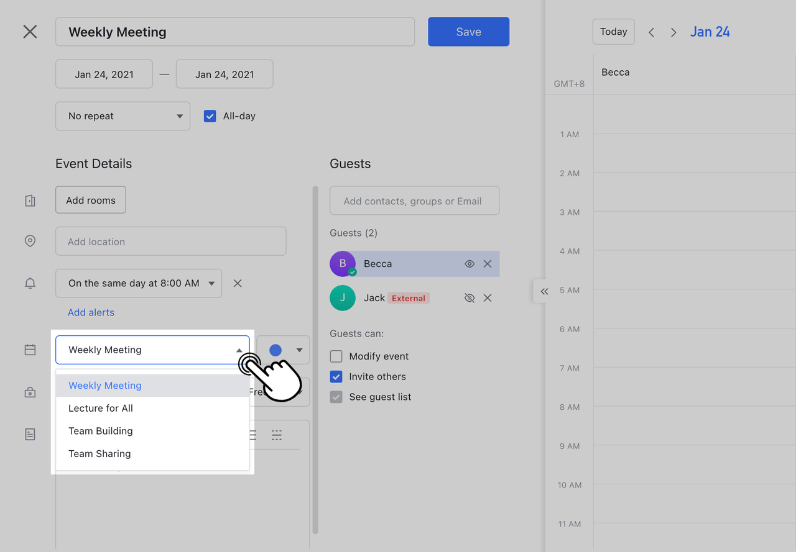Collapse calendar panel with double-chevron icon
796x552 pixels.
pos(544,291)
